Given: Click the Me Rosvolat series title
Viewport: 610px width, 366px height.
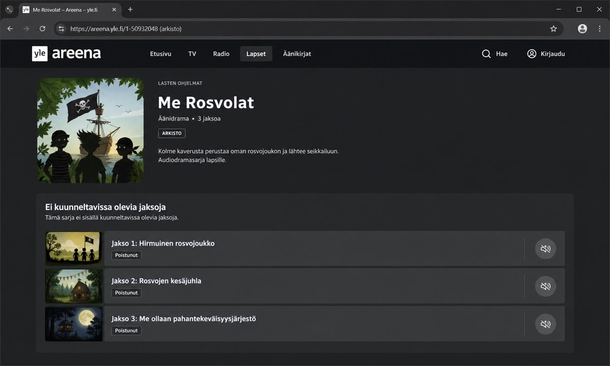Looking at the screenshot, I should [x=206, y=103].
